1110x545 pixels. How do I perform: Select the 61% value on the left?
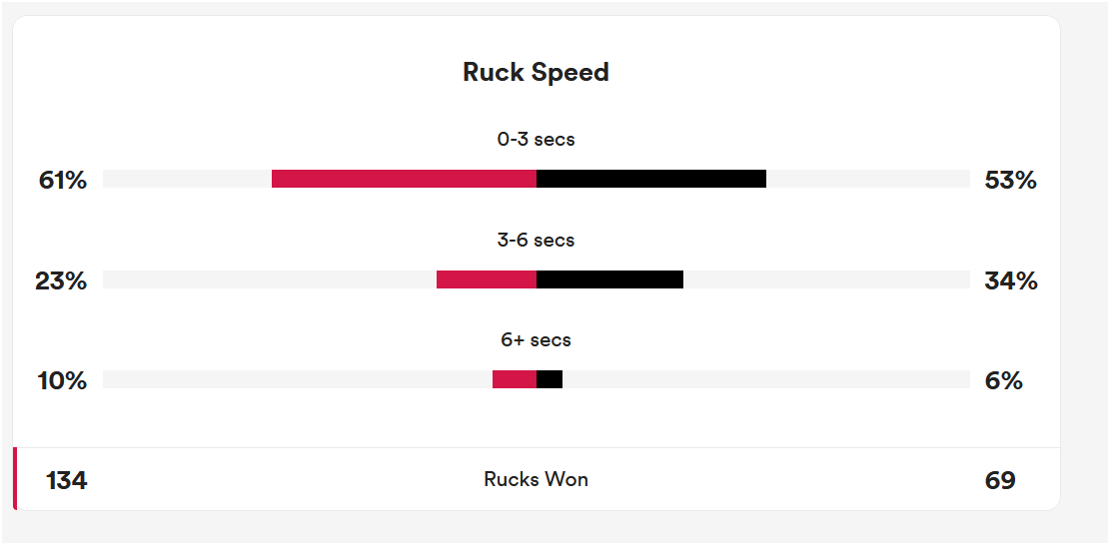(x=62, y=181)
